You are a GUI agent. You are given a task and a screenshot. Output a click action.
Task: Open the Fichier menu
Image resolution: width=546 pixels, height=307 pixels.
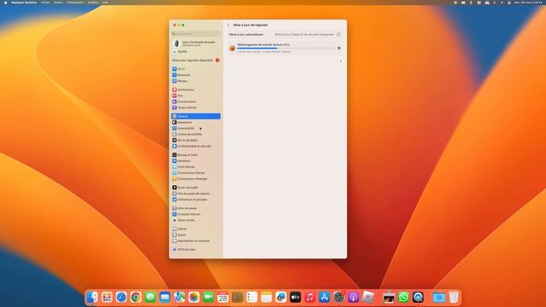click(x=45, y=3)
